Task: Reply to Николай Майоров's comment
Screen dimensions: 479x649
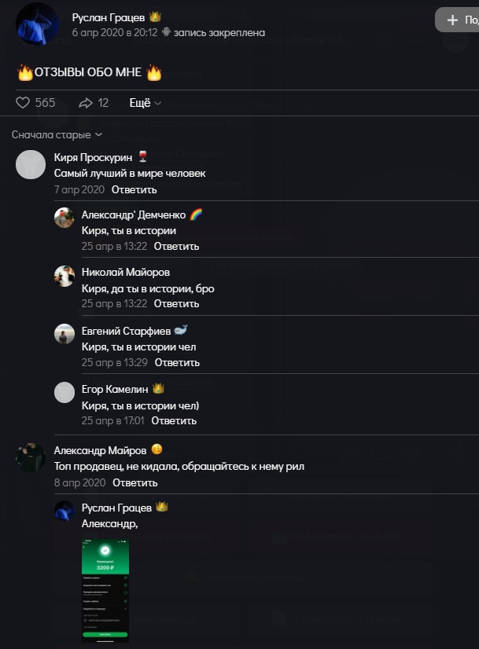Action: (x=176, y=304)
